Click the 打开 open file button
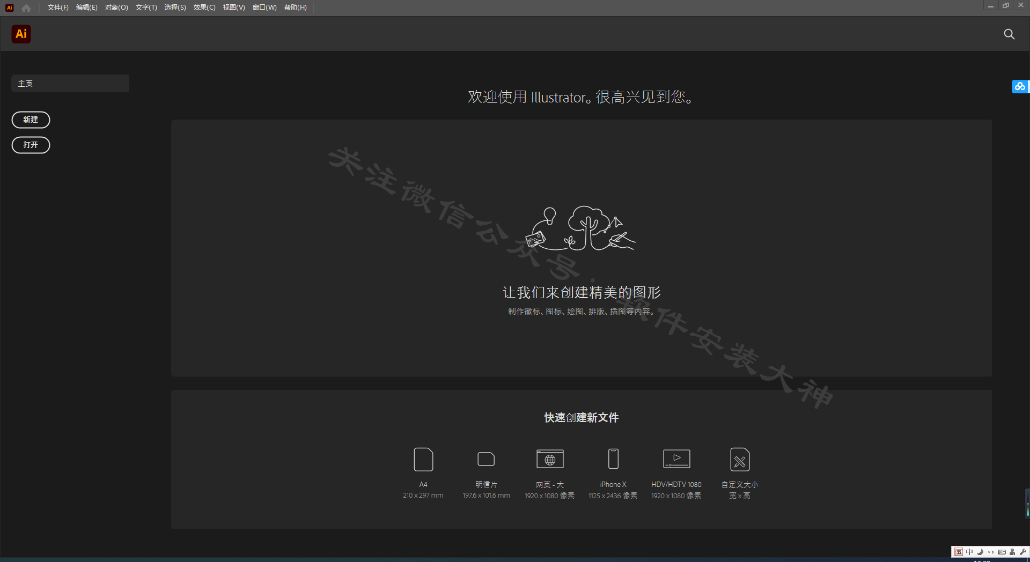 (x=31, y=145)
